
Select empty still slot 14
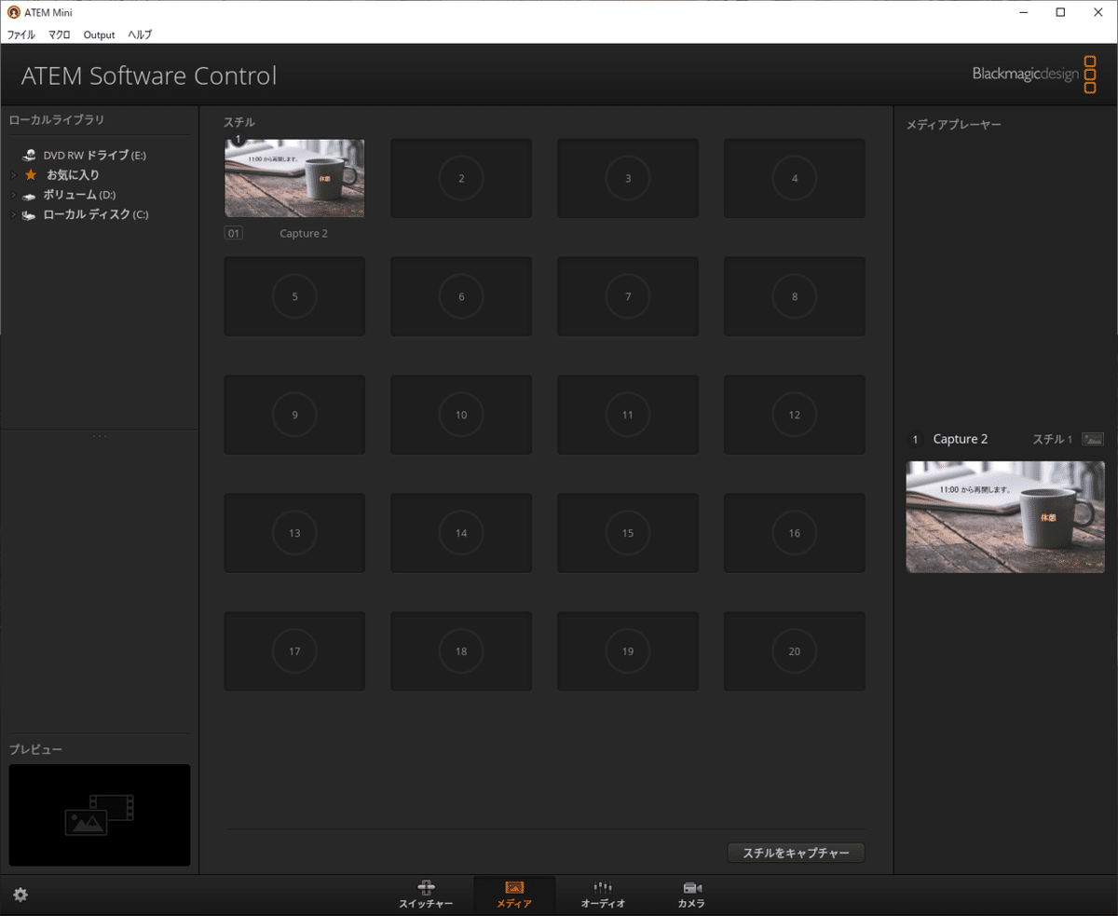pyautogui.click(x=461, y=533)
